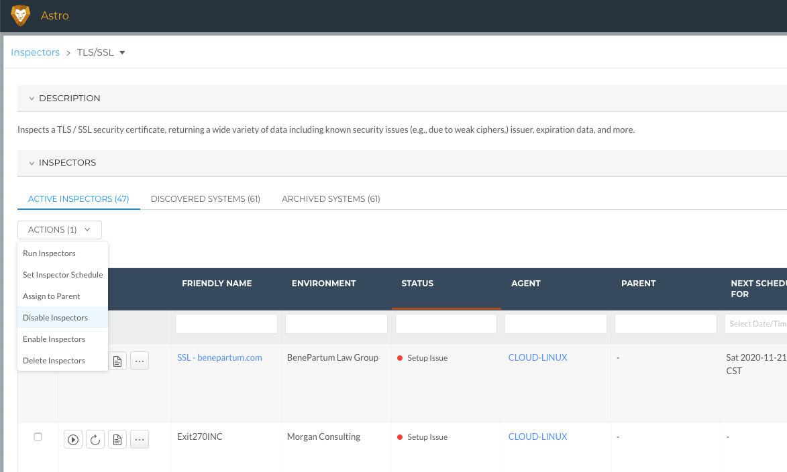Open the document icon for SSL - benepartum.com
787x472 pixels.
(x=117, y=361)
